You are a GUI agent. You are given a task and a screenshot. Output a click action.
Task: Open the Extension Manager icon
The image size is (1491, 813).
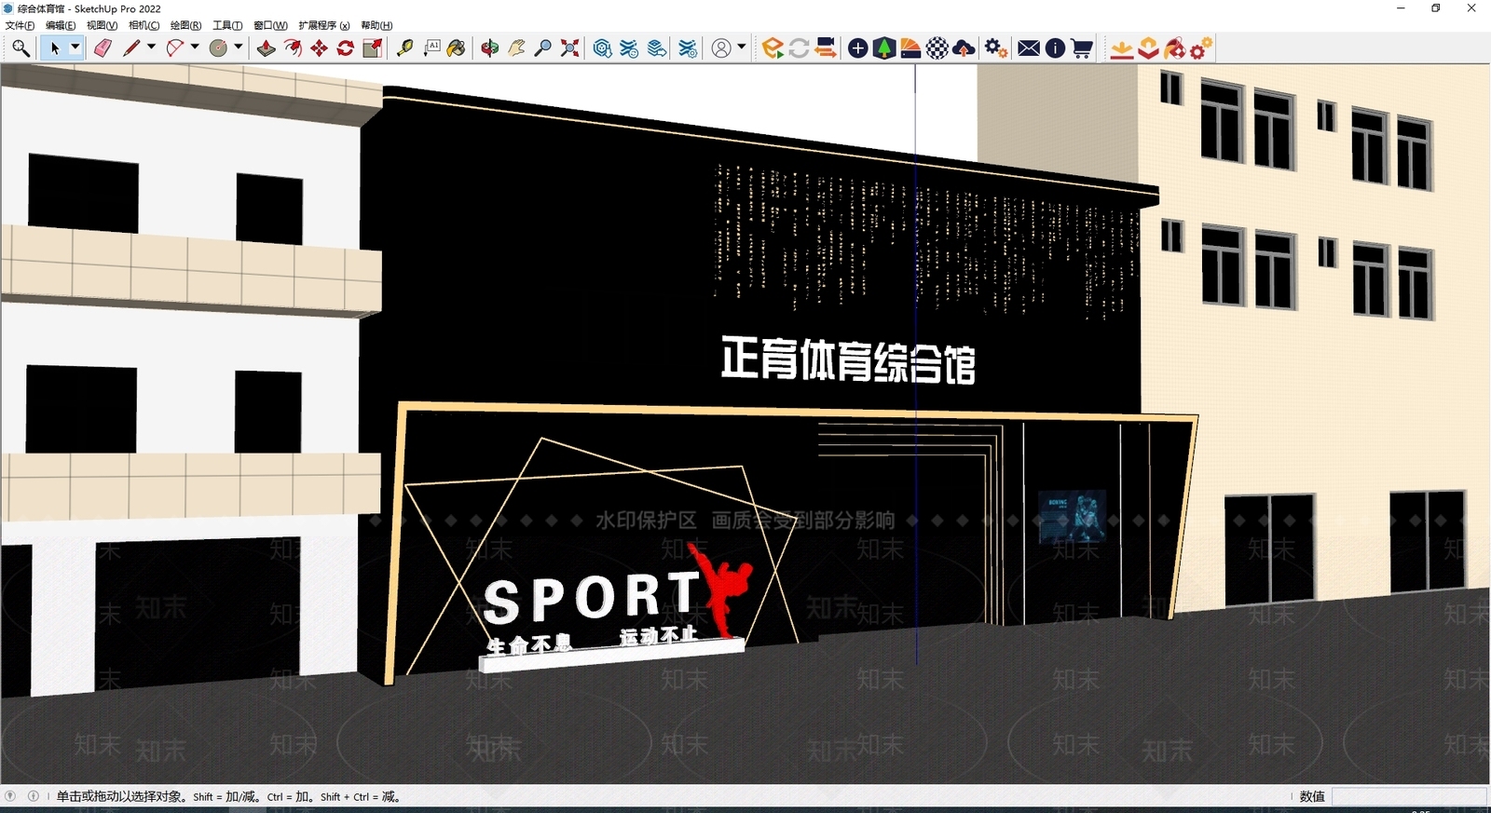(x=688, y=47)
